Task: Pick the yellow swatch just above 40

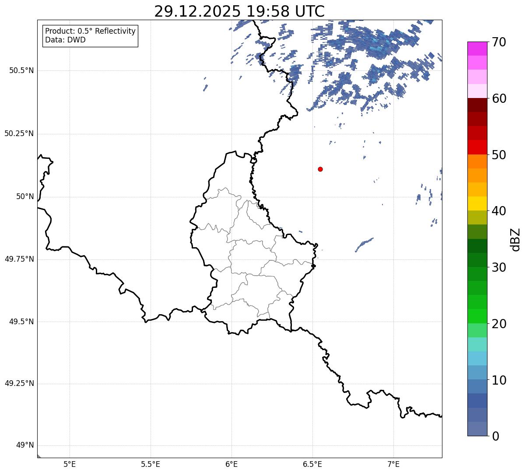Action: tap(477, 204)
